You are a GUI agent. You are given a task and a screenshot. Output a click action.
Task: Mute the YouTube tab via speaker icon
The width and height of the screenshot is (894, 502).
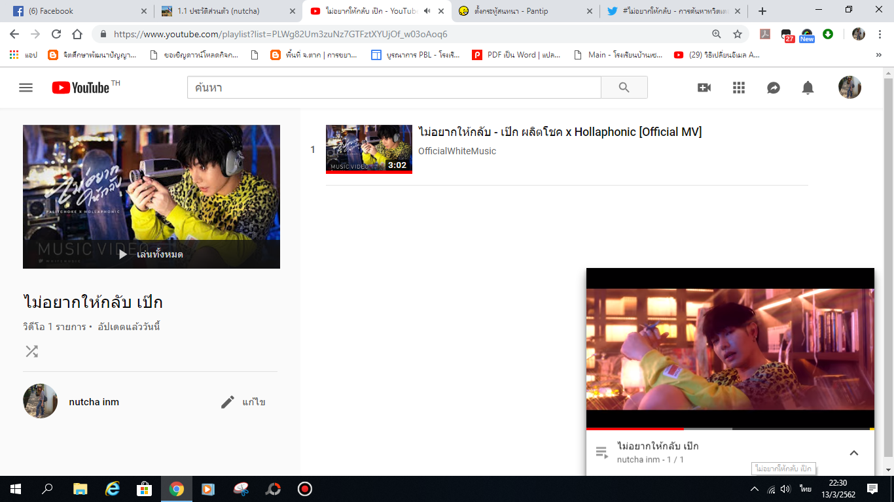[x=427, y=11]
